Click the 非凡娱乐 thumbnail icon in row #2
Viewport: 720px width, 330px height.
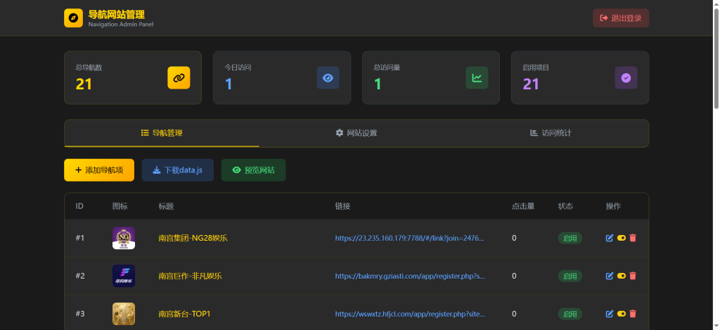(124, 276)
